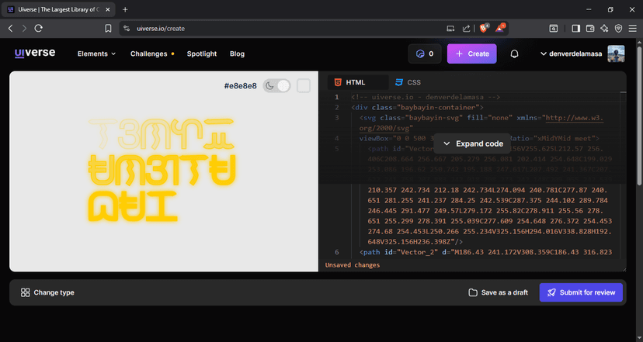Bookmark this page in address bar
Image resolution: width=643 pixels, height=342 pixels.
[x=108, y=28]
